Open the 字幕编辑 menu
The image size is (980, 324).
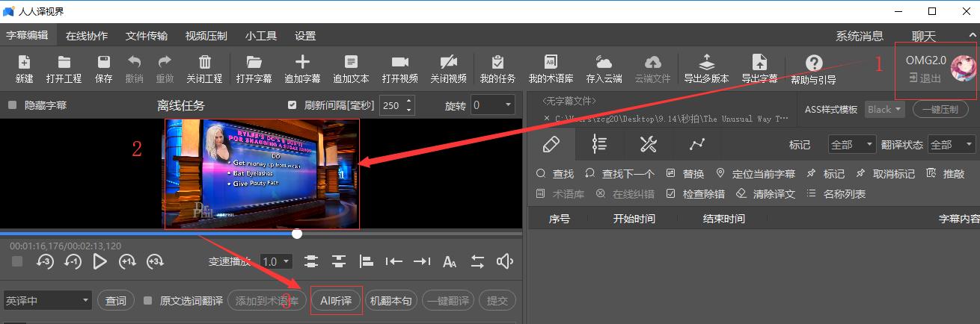[x=27, y=35]
